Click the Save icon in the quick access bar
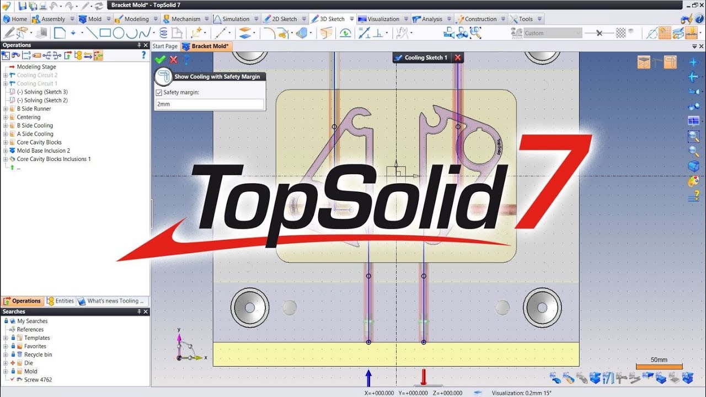The width and height of the screenshot is (706, 397). [23, 6]
